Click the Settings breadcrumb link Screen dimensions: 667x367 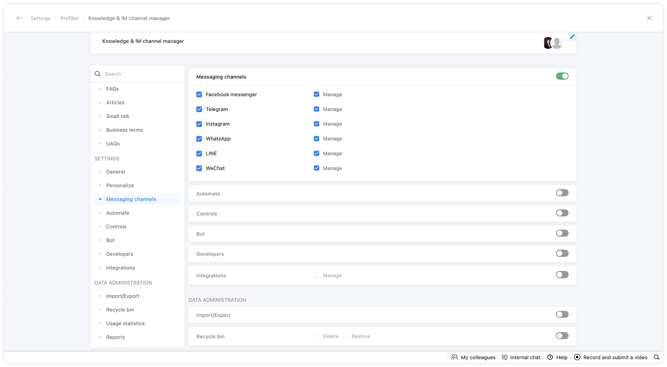tap(40, 18)
